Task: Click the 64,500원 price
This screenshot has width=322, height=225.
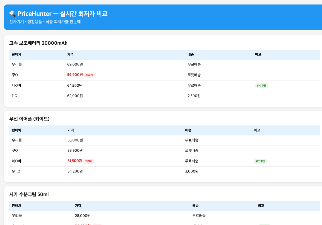Action: pyautogui.click(x=75, y=86)
